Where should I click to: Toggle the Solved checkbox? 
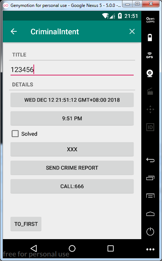[15, 134]
